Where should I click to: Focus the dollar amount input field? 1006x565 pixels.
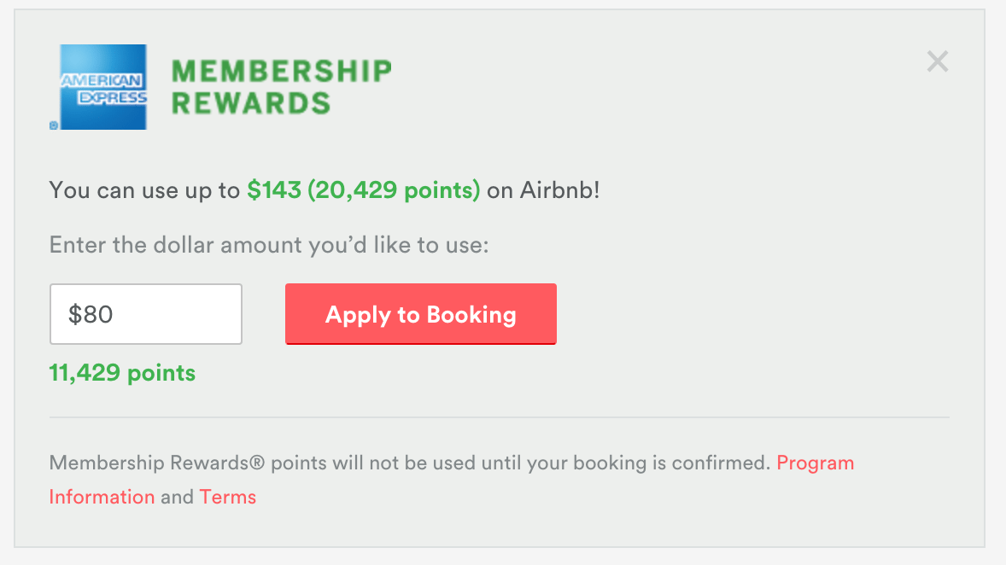pyautogui.click(x=146, y=314)
